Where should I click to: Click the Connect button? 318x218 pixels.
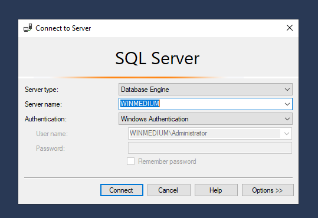click(x=122, y=190)
